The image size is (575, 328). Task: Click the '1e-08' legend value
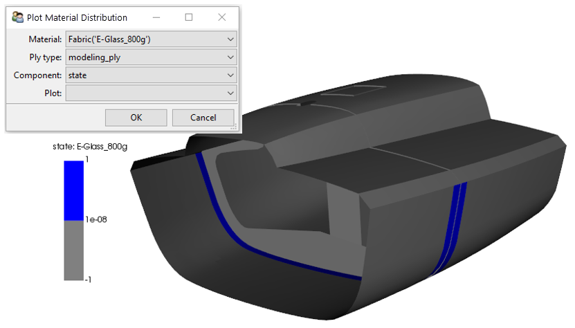click(x=96, y=219)
